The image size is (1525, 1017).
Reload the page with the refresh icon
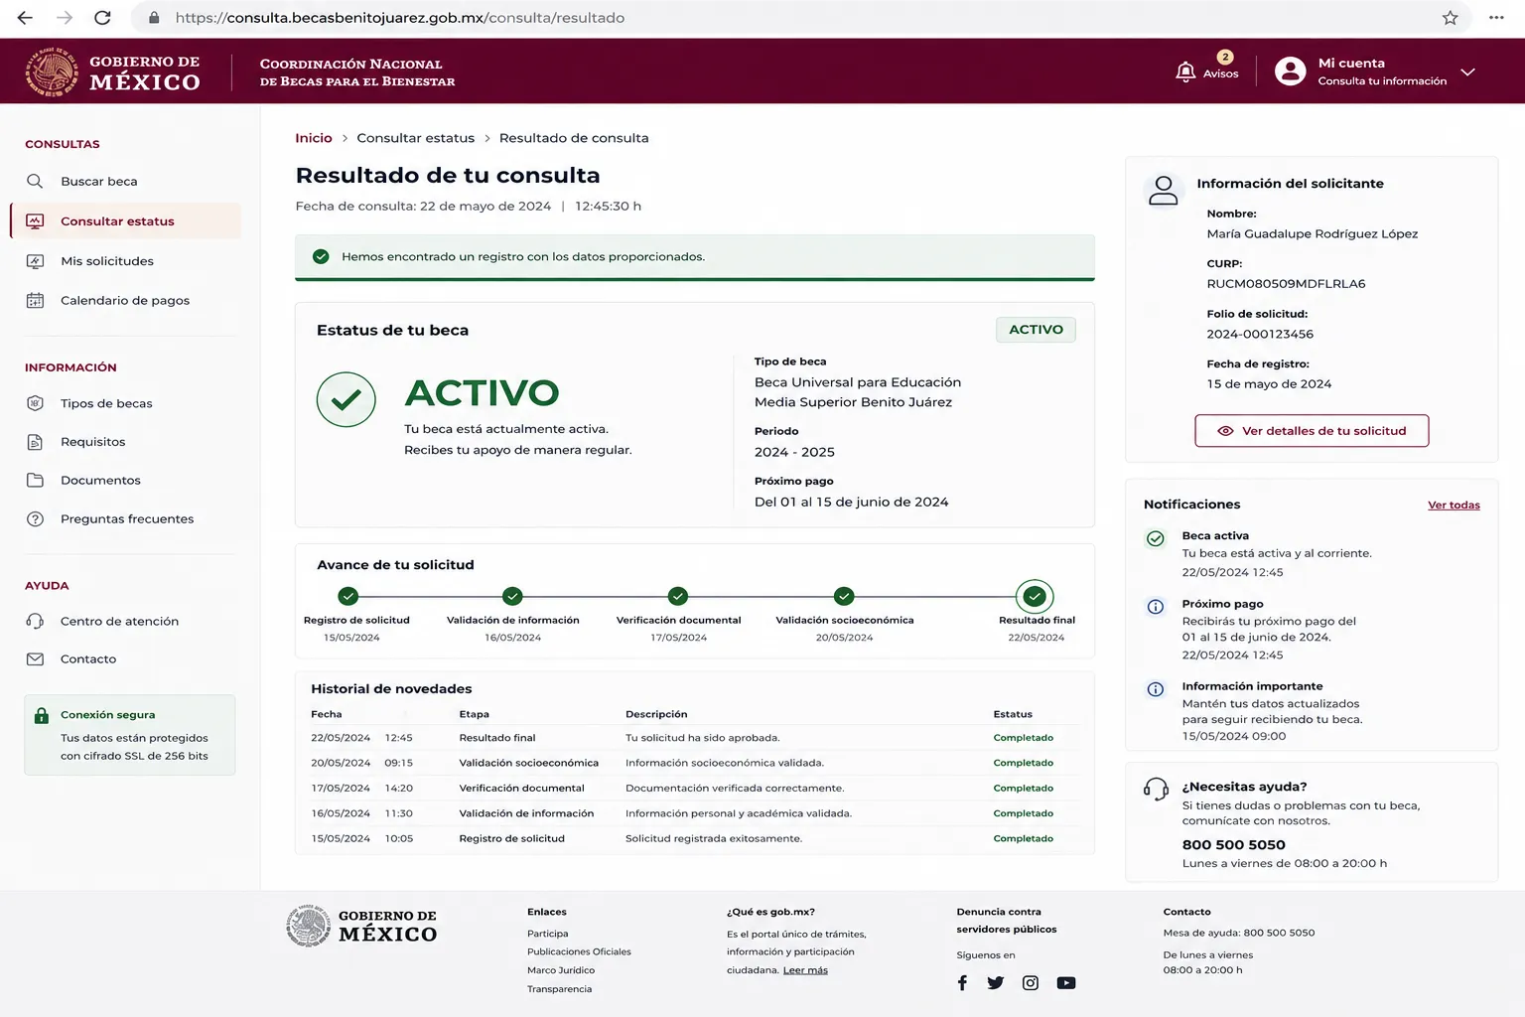(102, 18)
